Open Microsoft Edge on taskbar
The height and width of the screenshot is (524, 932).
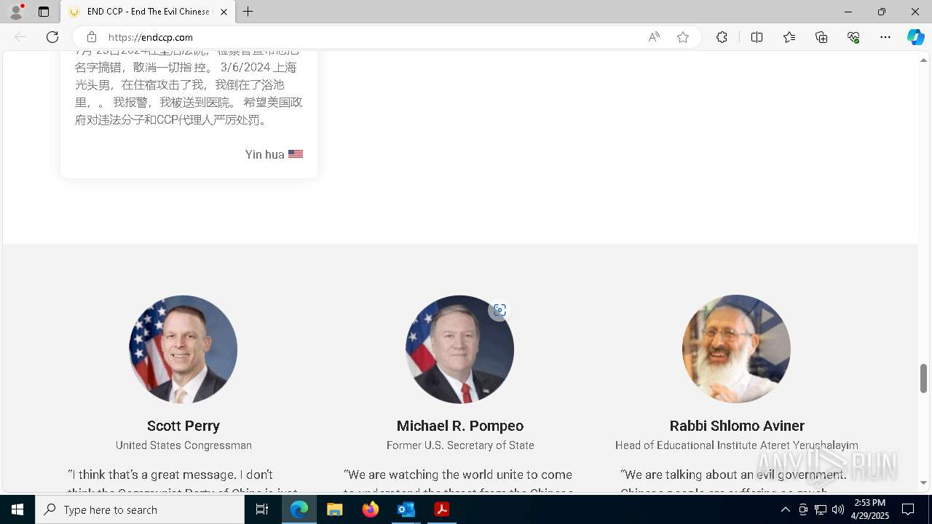[299, 509]
